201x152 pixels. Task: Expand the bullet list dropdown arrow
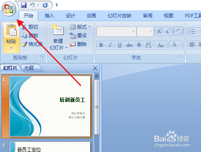click(x=198, y=32)
